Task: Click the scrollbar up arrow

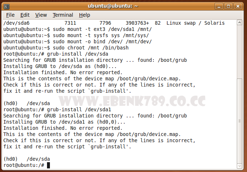Action: point(239,23)
